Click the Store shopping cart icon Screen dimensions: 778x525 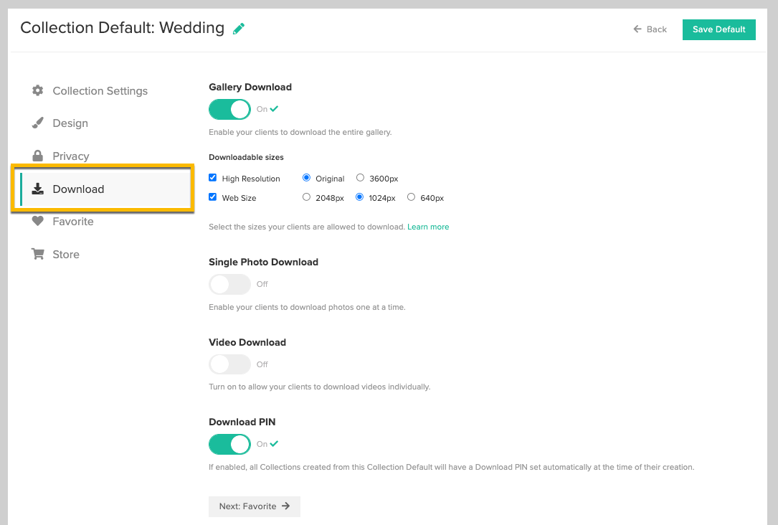click(38, 254)
